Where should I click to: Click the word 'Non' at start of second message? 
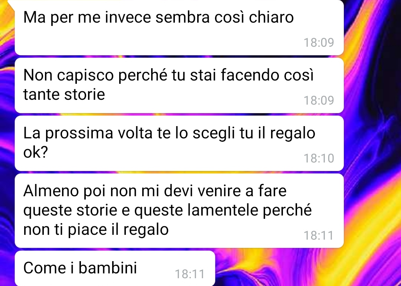click(x=38, y=75)
